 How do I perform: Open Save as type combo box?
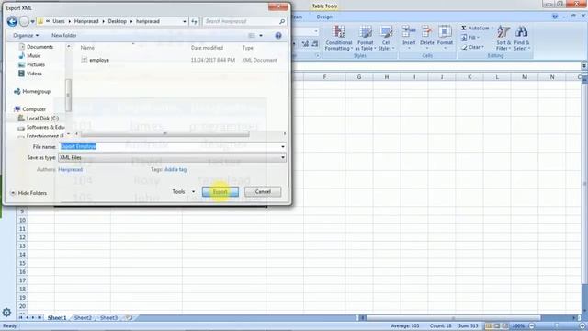click(172, 157)
